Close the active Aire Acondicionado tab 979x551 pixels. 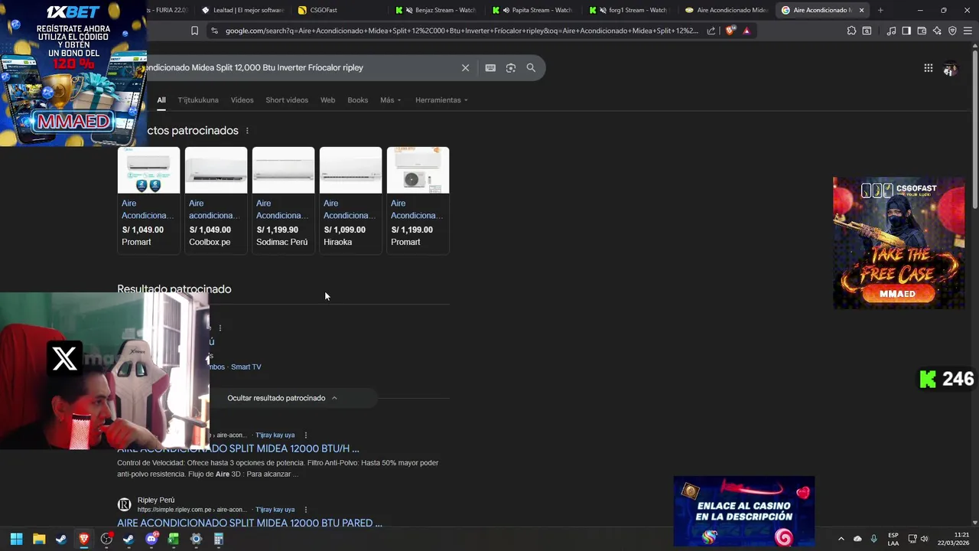coord(862,10)
